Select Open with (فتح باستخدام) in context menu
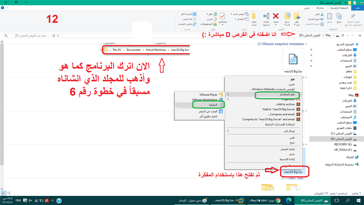 (x=263, y=94)
